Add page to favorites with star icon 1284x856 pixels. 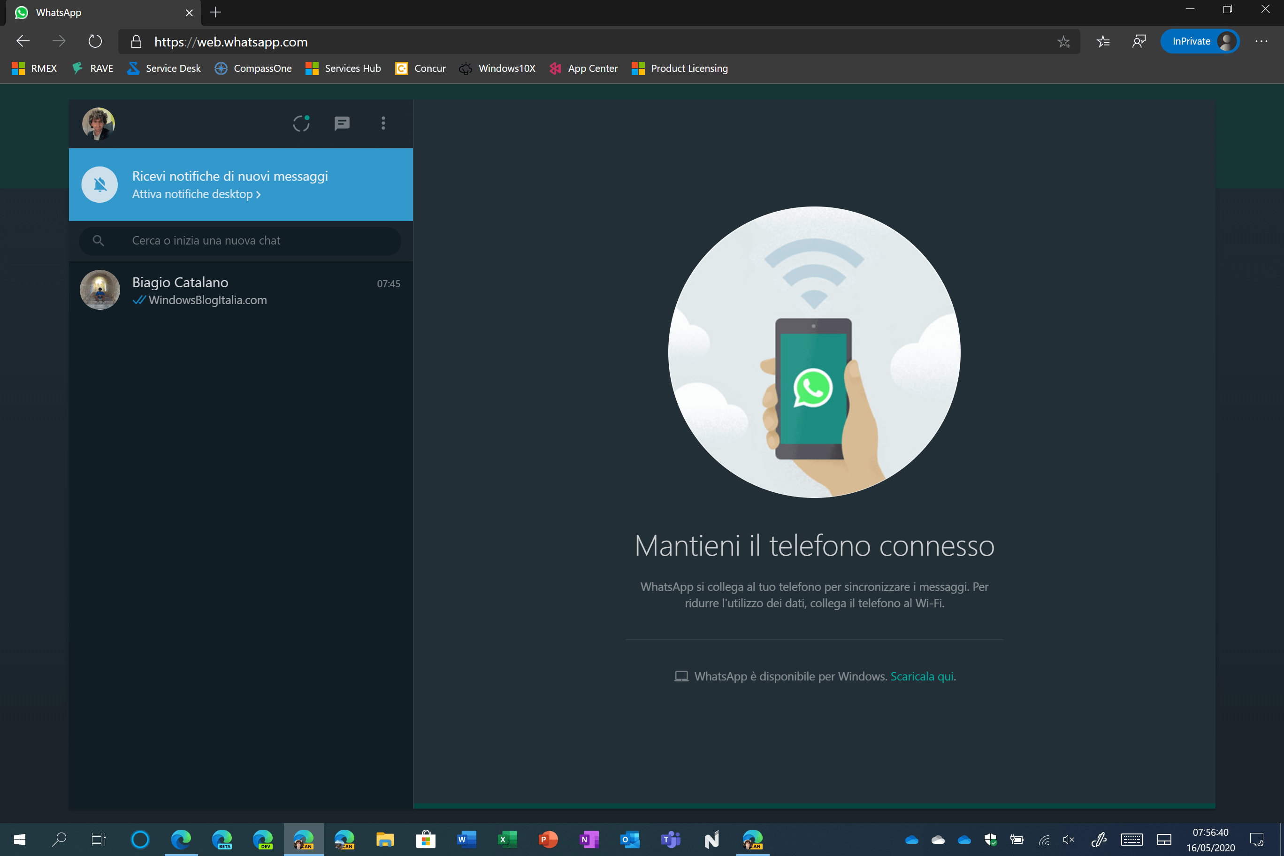click(x=1063, y=41)
